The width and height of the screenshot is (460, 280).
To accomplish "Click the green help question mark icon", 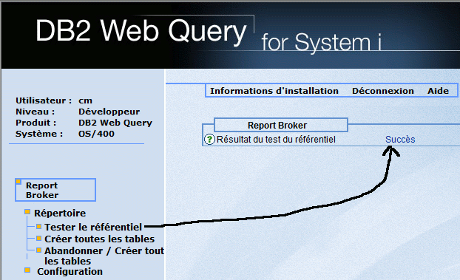I will point(209,140).
